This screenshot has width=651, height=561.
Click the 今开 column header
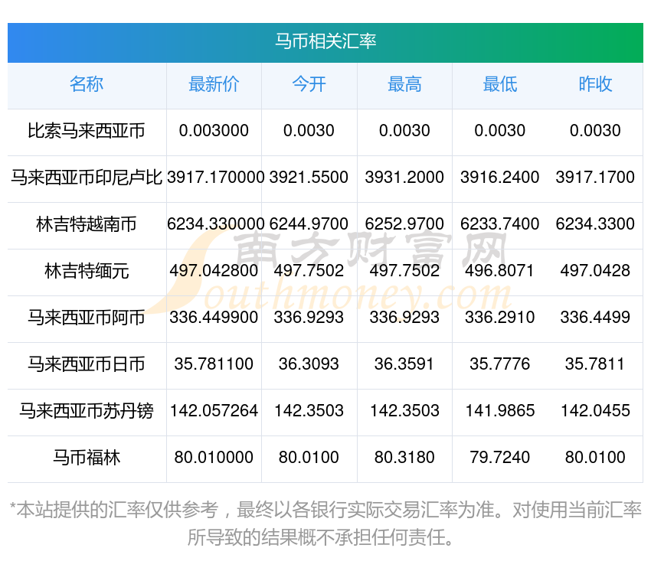(309, 84)
